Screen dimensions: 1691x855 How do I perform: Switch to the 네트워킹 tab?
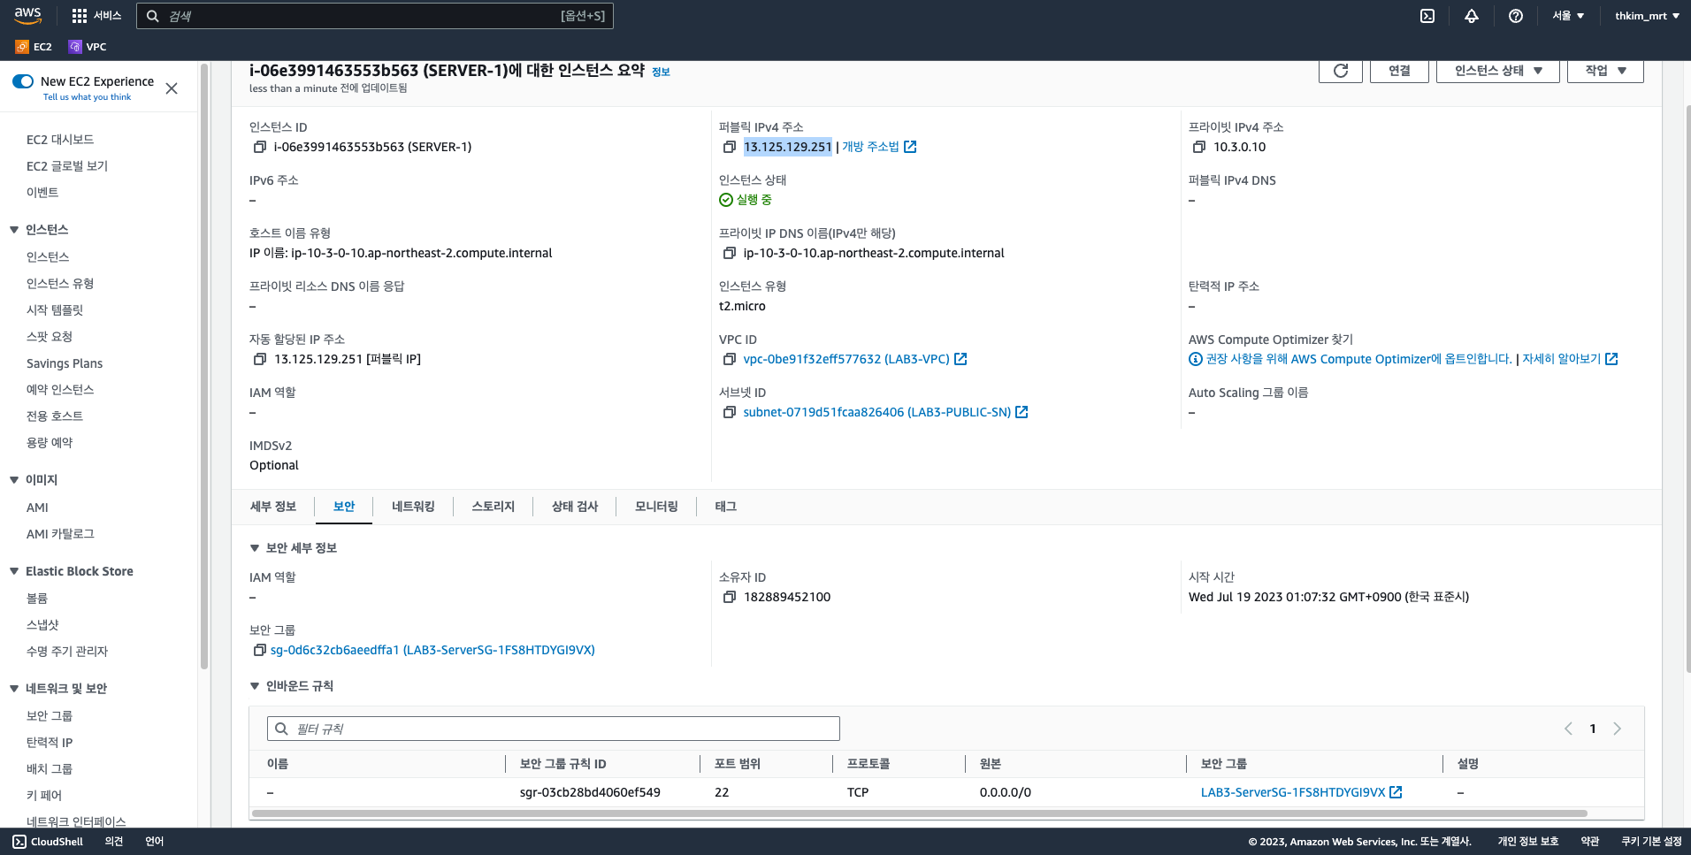pos(413,507)
